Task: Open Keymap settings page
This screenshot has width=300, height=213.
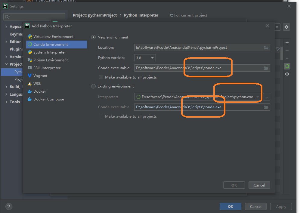Action: 16,34
